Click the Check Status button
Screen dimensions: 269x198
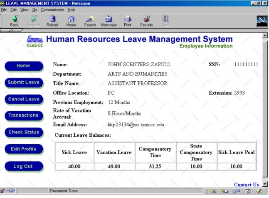24,132
